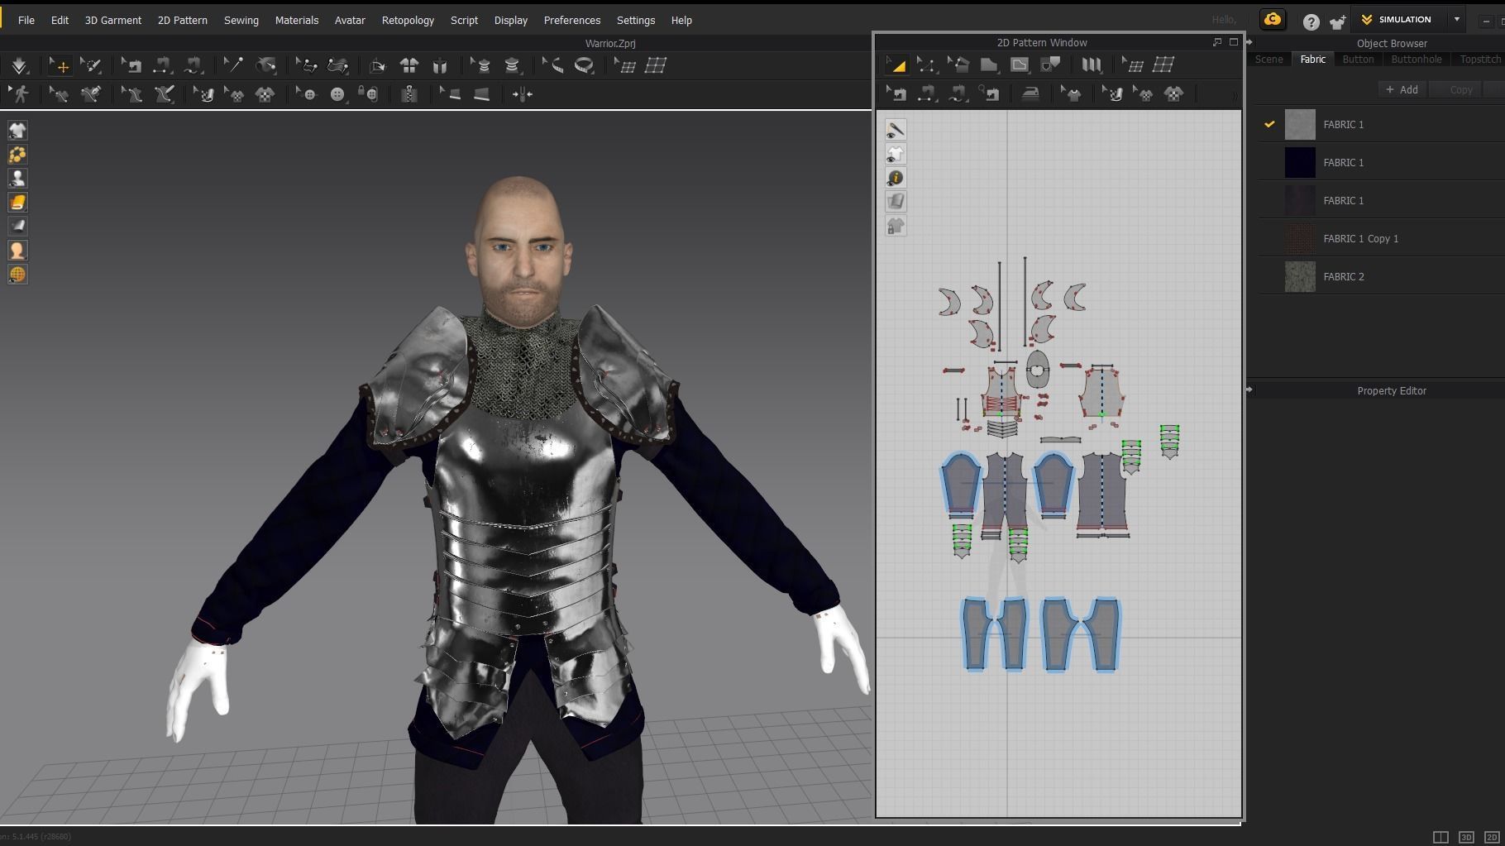Select the Free Sewing tool in 2D window
Image resolution: width=1505 pixels, height=846 pixels.
(958, 93)
